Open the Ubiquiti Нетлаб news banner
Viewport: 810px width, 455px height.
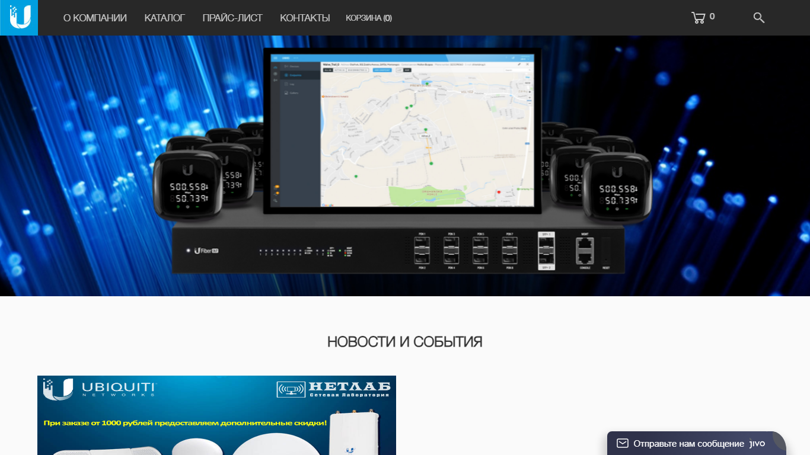click(x=216, y=415)
